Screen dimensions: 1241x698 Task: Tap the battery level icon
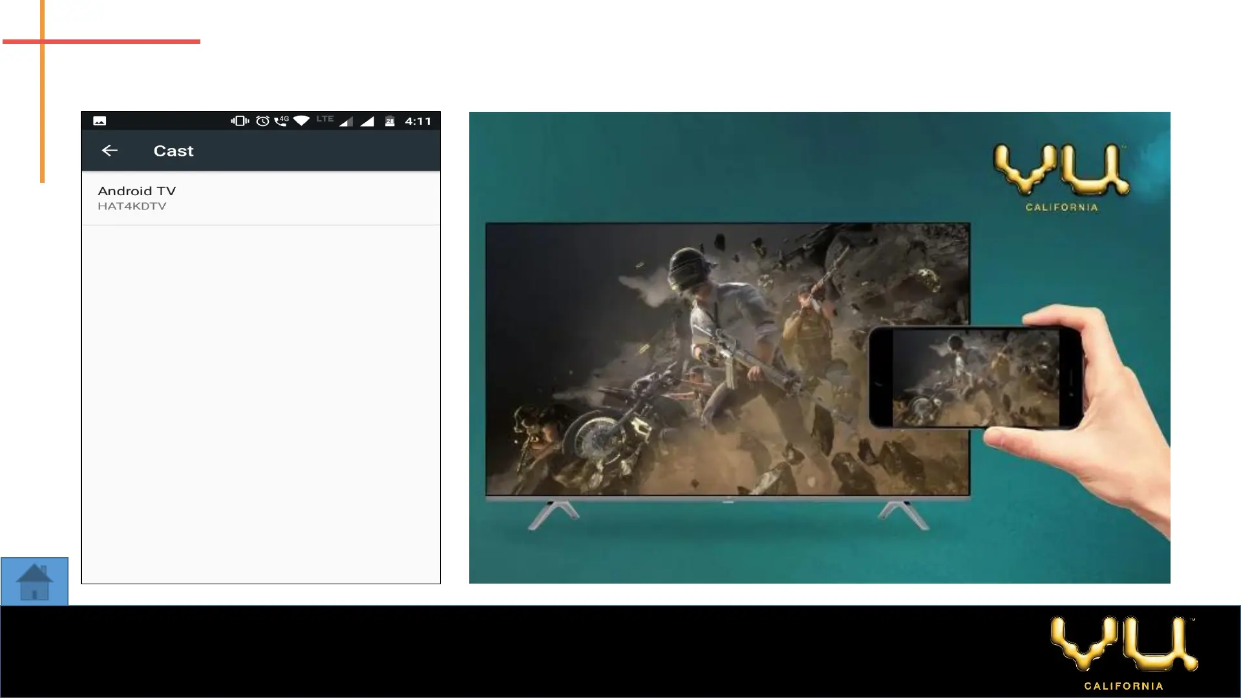point(390,121)
